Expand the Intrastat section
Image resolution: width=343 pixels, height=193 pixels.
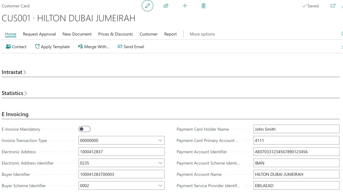14,72
